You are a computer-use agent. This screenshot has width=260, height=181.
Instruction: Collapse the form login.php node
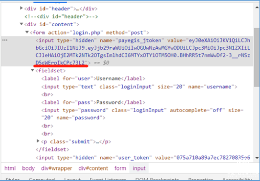tap(27, 32)
